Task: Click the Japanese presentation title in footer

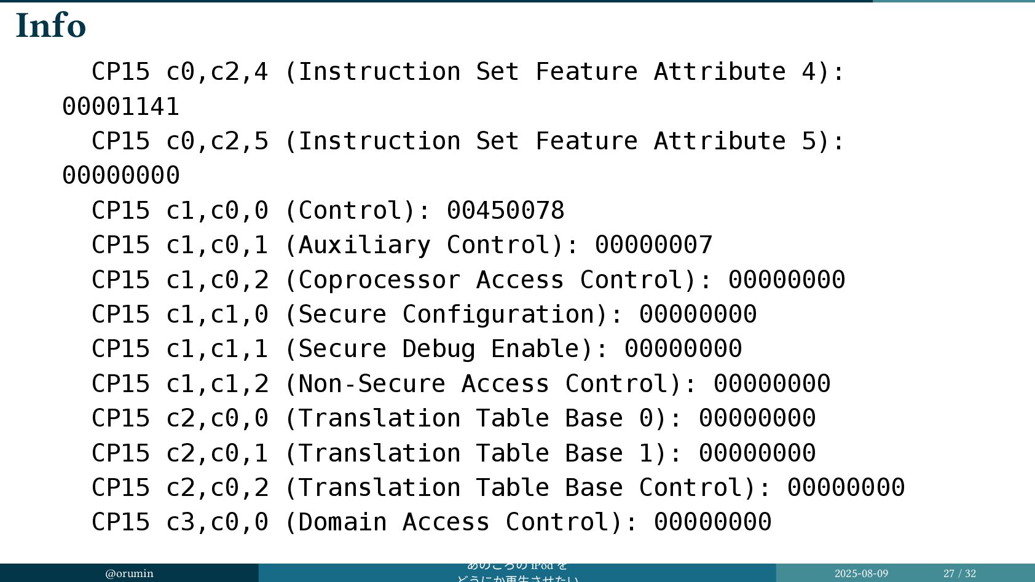Action: point(517,573)
